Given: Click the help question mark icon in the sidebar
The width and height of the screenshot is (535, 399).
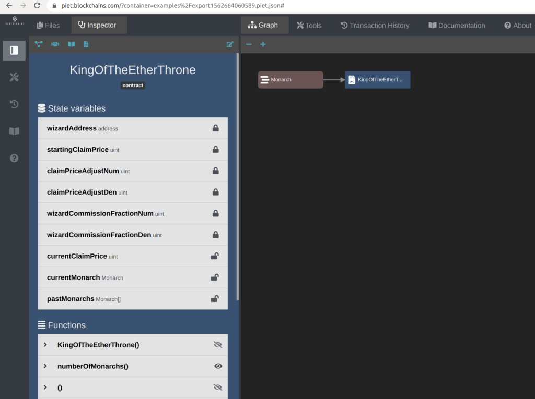Looking at the screenshot, I should 14,158.
